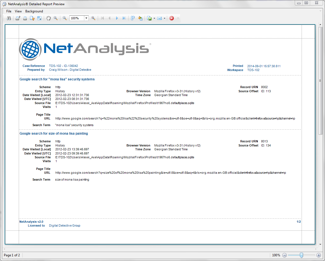Click the '1/2' page number in footer

tap(299, 222)
